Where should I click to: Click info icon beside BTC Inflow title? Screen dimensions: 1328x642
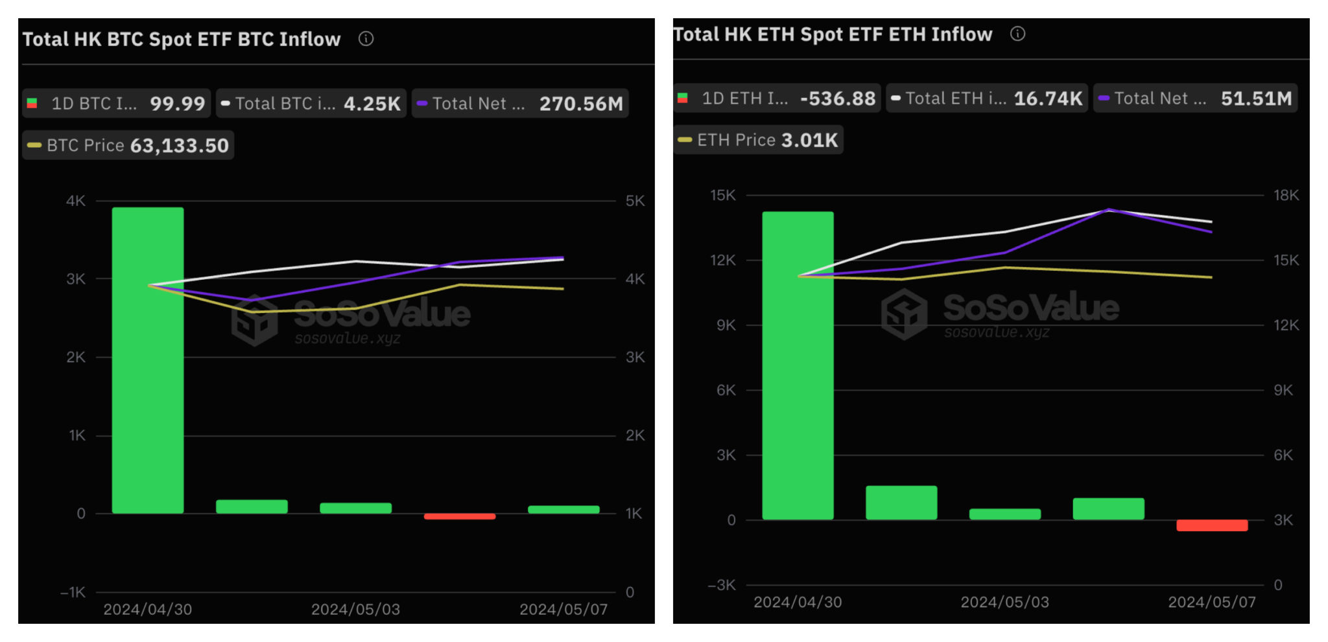pos(366,39)
